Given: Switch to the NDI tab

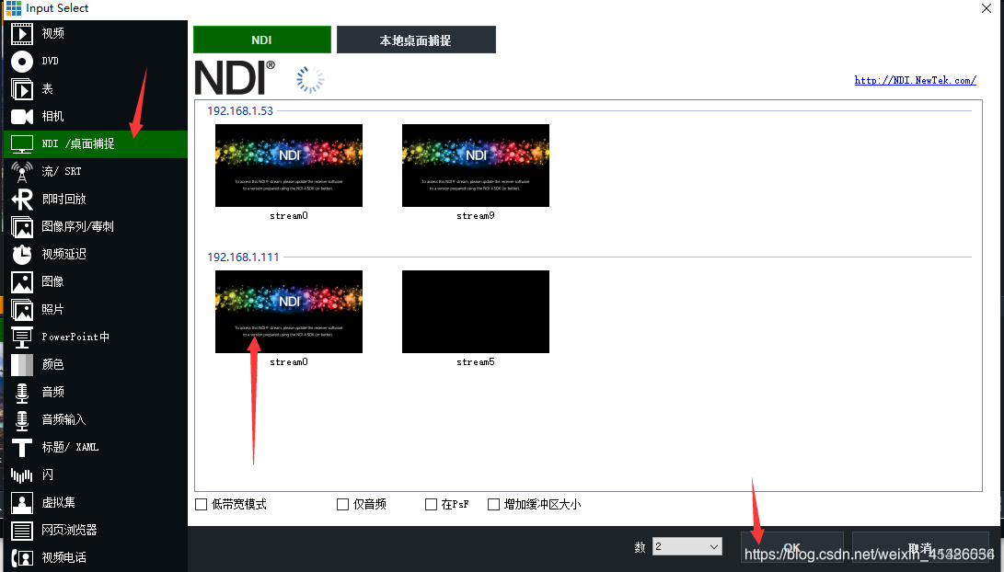Looking at the screenshot, I should coord(262,40).
